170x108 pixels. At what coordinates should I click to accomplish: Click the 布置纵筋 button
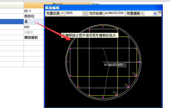point(53,13)
